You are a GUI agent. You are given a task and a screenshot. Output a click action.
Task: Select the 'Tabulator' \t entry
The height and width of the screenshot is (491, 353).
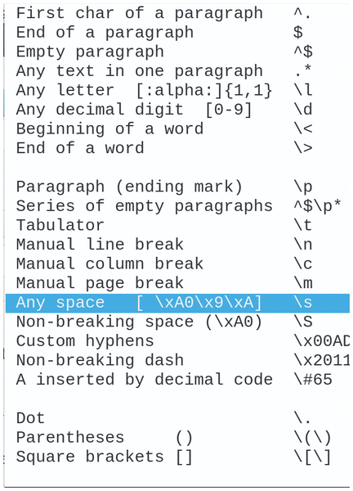[x=177, y=226]
